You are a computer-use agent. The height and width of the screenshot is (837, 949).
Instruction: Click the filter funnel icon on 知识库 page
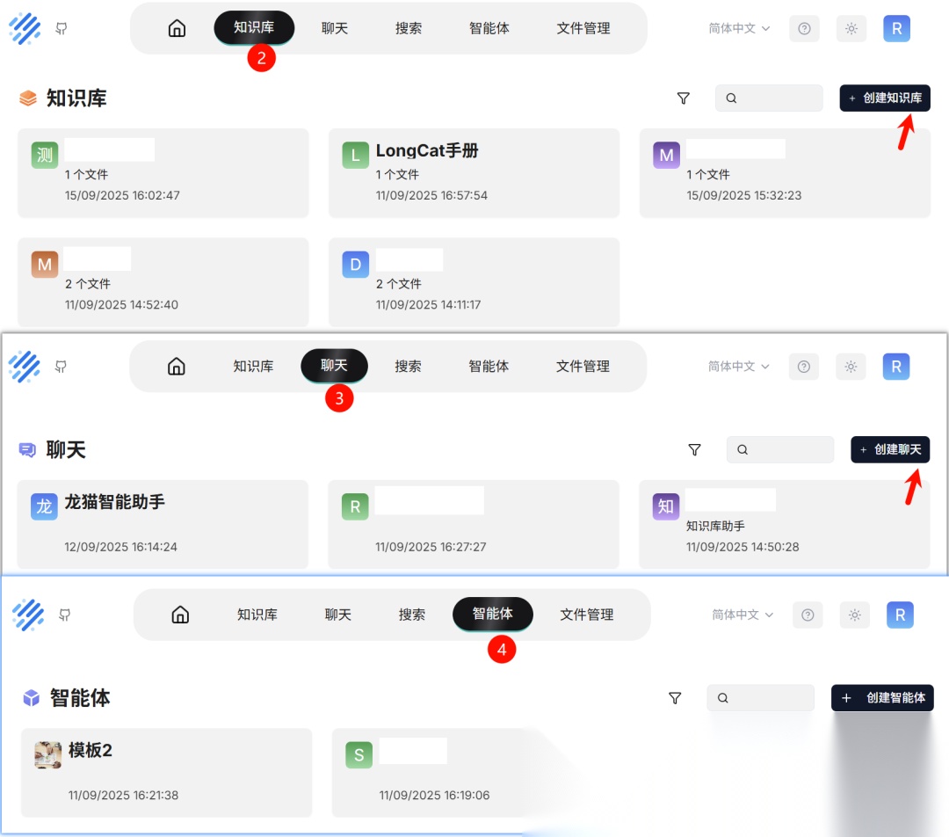[x=683, y=98]
